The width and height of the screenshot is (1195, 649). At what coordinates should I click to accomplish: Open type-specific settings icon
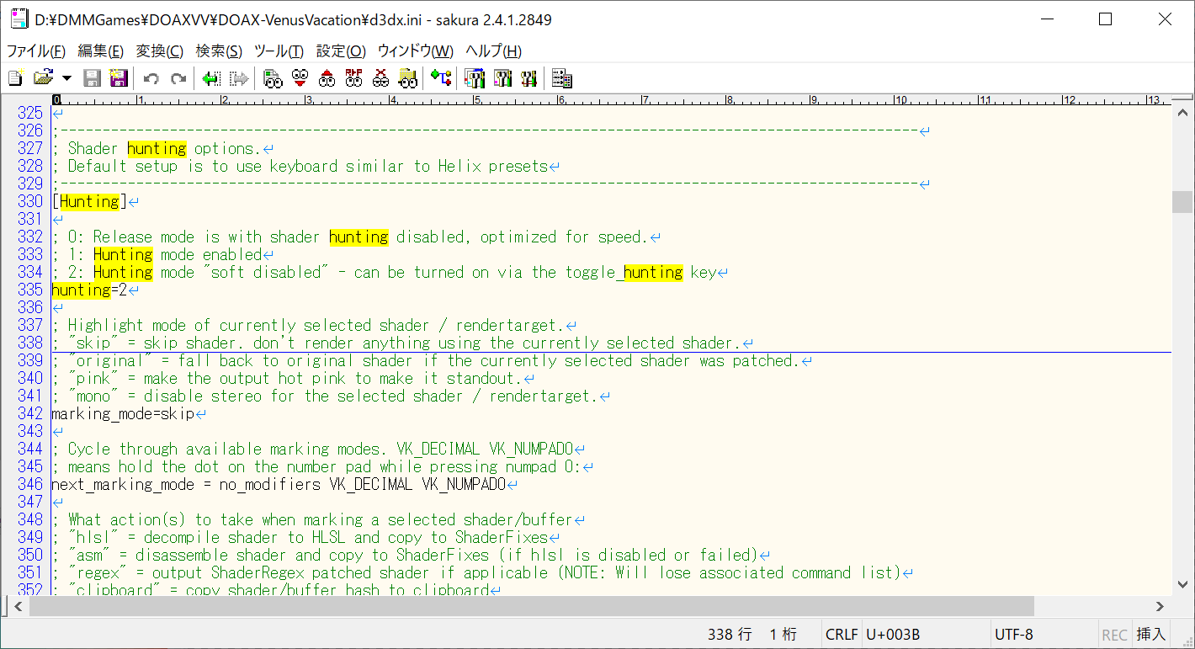[502, 78]
